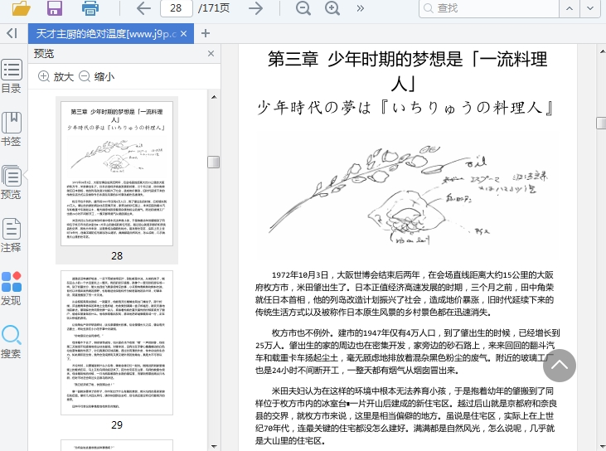606x451 pixels.
Task: Click the paragraph starting 米田夫妇认为
Action: coord(406,415)
